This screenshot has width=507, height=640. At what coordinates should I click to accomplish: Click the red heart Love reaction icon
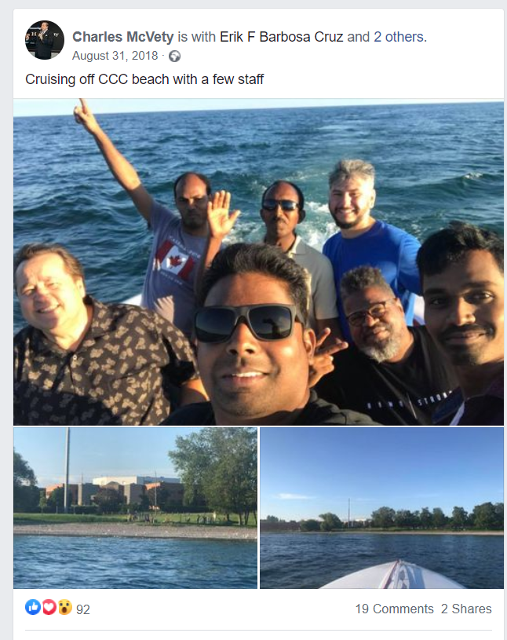(49, 607)
